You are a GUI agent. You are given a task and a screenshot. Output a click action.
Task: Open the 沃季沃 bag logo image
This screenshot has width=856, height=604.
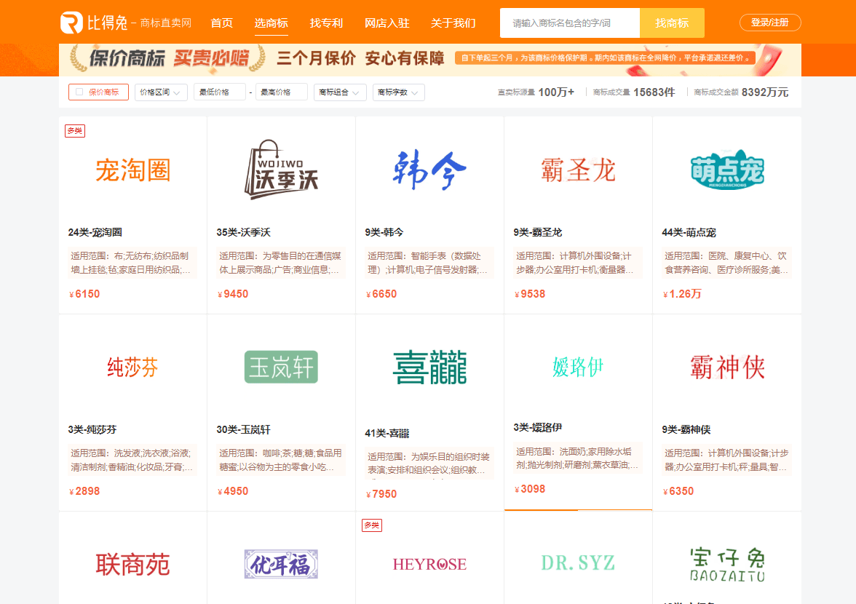281,169
